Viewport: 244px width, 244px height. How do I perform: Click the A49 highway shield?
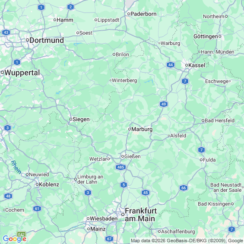164,104
